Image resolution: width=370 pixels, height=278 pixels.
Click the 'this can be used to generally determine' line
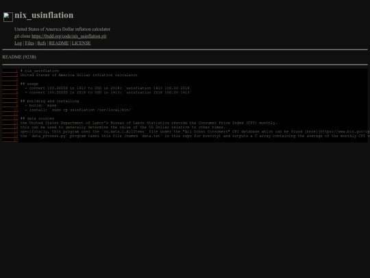123,127
